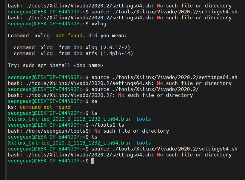Click the blue 'tools' directory in last ls output

[x=143, y=143]
